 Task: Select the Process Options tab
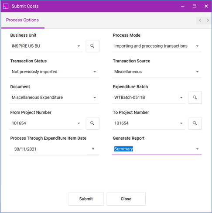tap(22, 20)
